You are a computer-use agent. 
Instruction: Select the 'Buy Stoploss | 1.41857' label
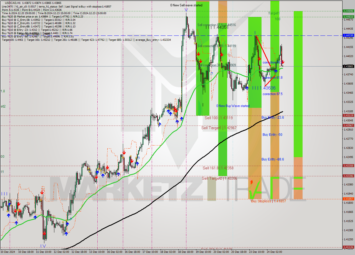click(268, 201)
